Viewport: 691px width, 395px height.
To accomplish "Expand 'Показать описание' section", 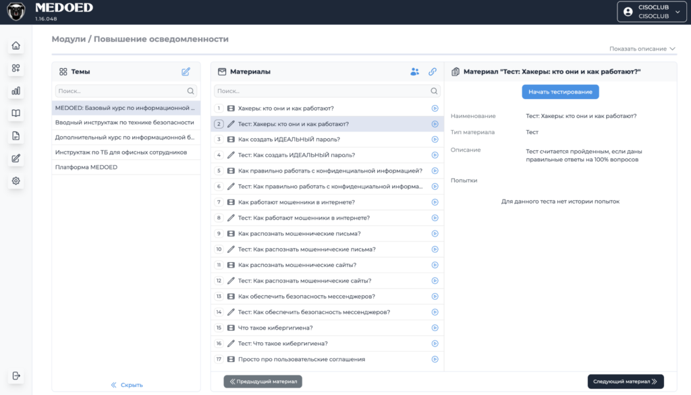I will click(x=642, y=49).
